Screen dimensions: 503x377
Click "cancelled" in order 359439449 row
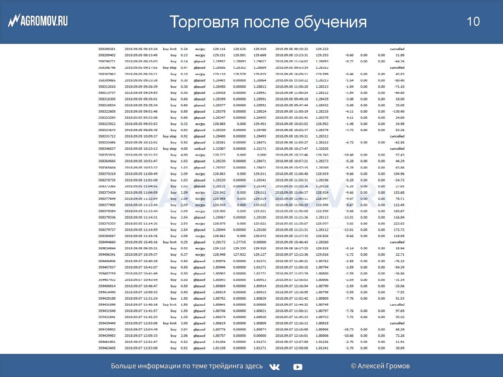click(397, 323)
